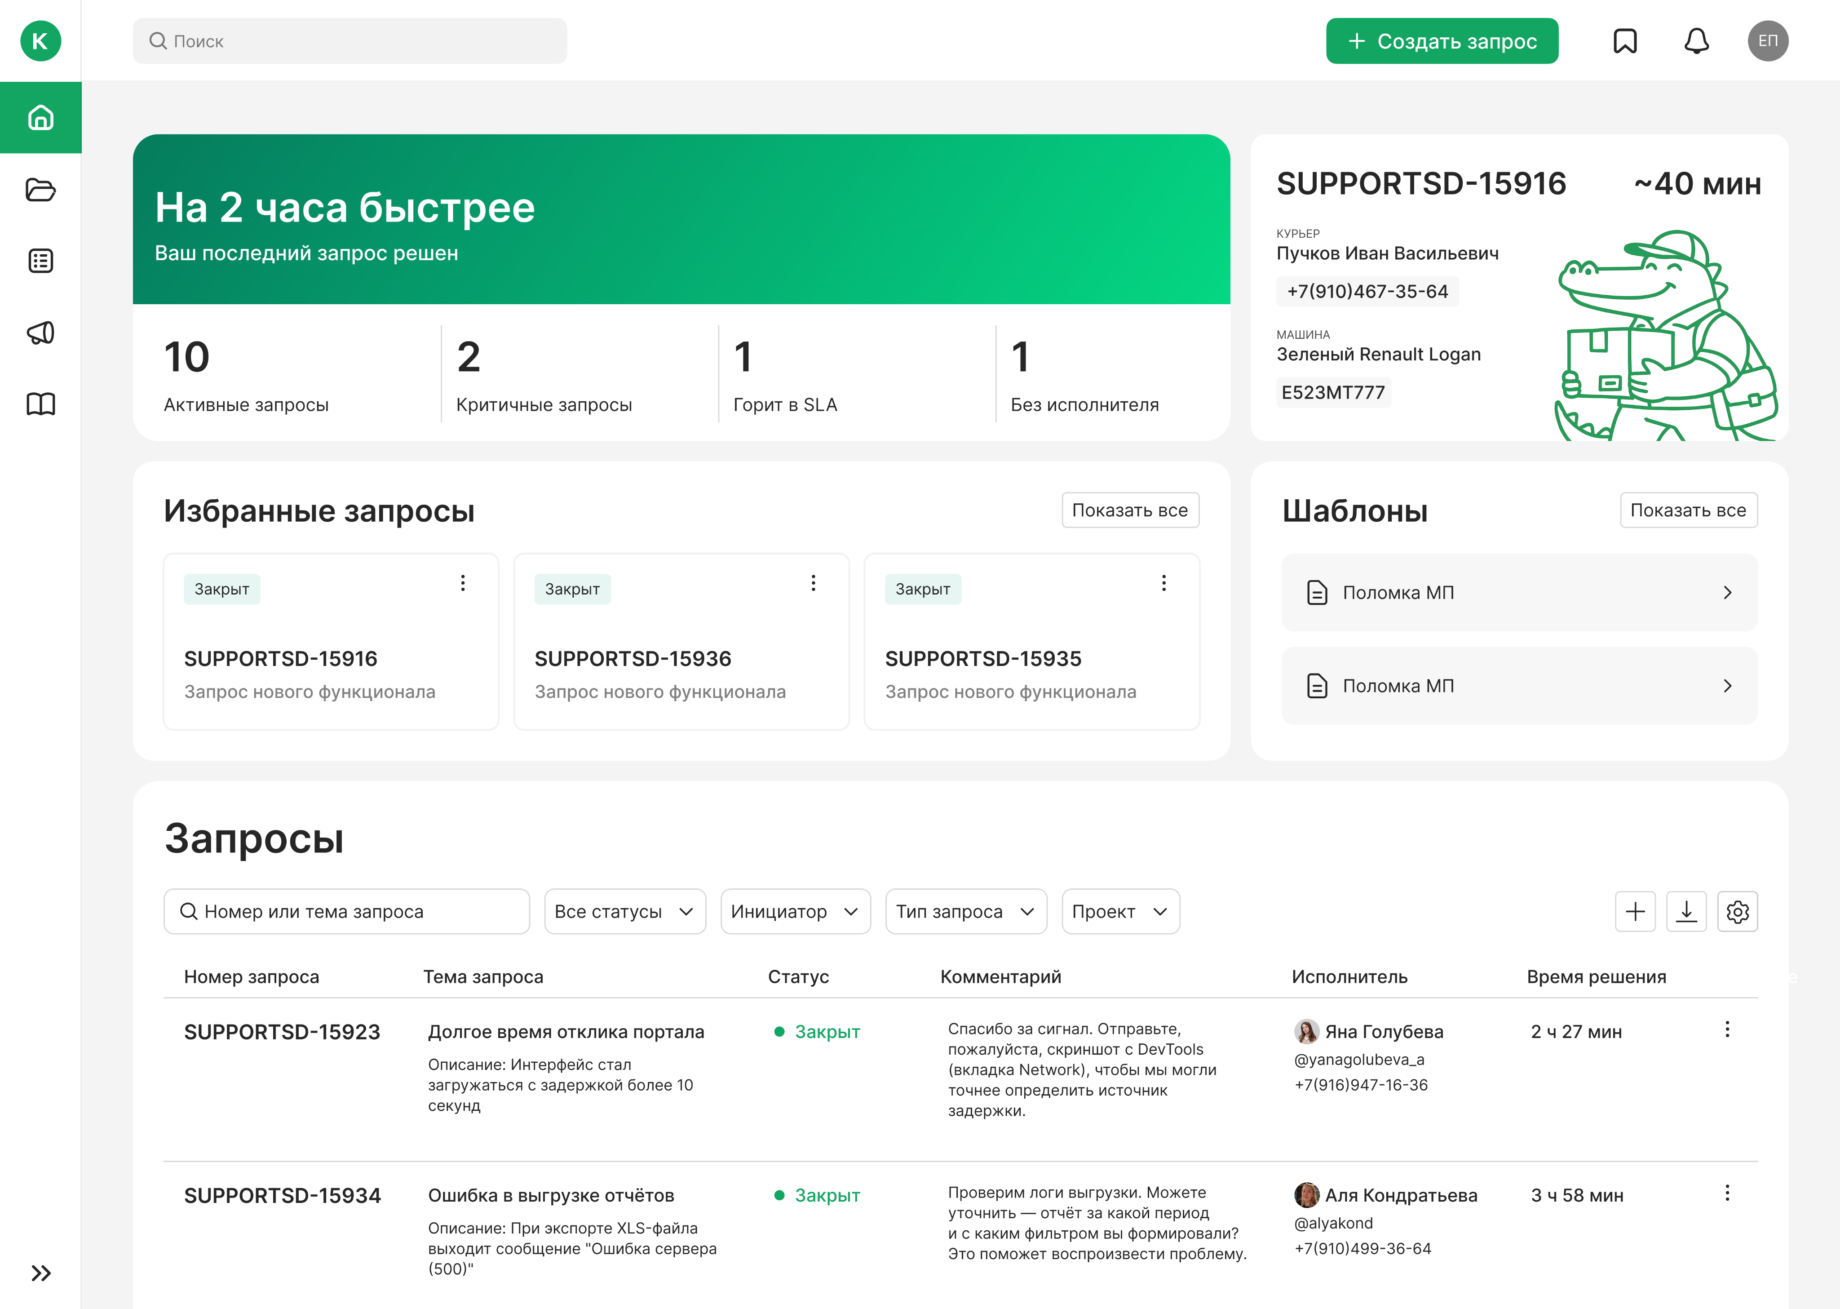This screenshot has height=1309, width=1840.
Task: Expand the sidebar with double-chevron
Action: [40, 1273]
